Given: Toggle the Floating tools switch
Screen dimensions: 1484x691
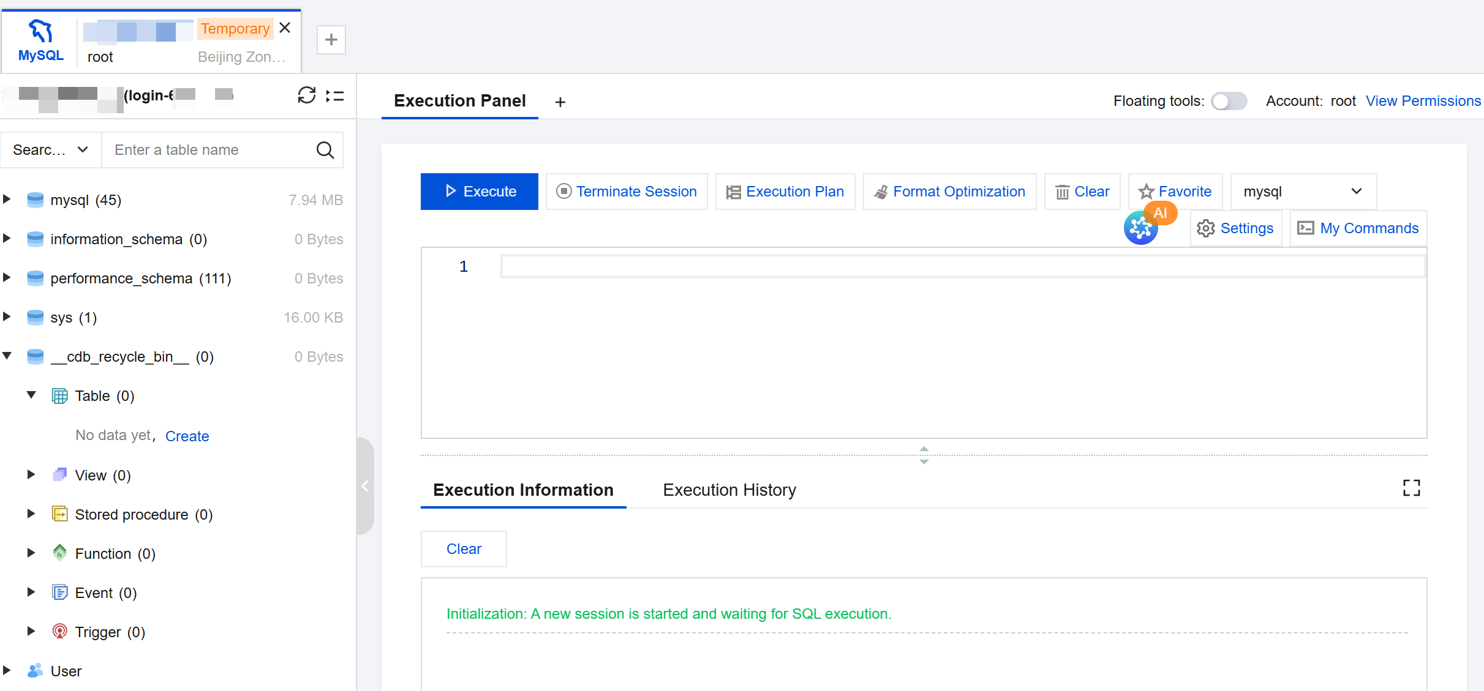Looking at the screenshot, I should [x=1229, y=101].
